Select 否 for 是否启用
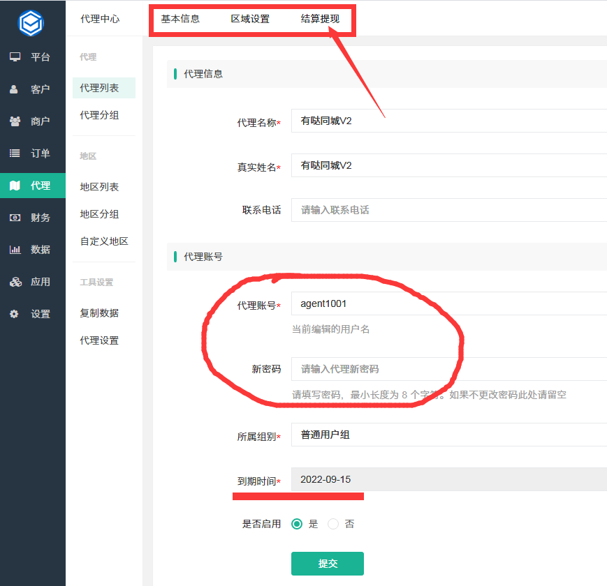607x586 pixels. (x=333, y=524)
